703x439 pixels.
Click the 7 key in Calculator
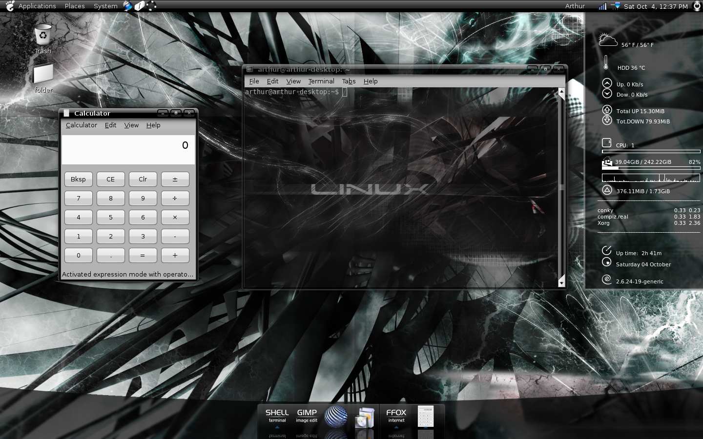[x=78, y=198]
